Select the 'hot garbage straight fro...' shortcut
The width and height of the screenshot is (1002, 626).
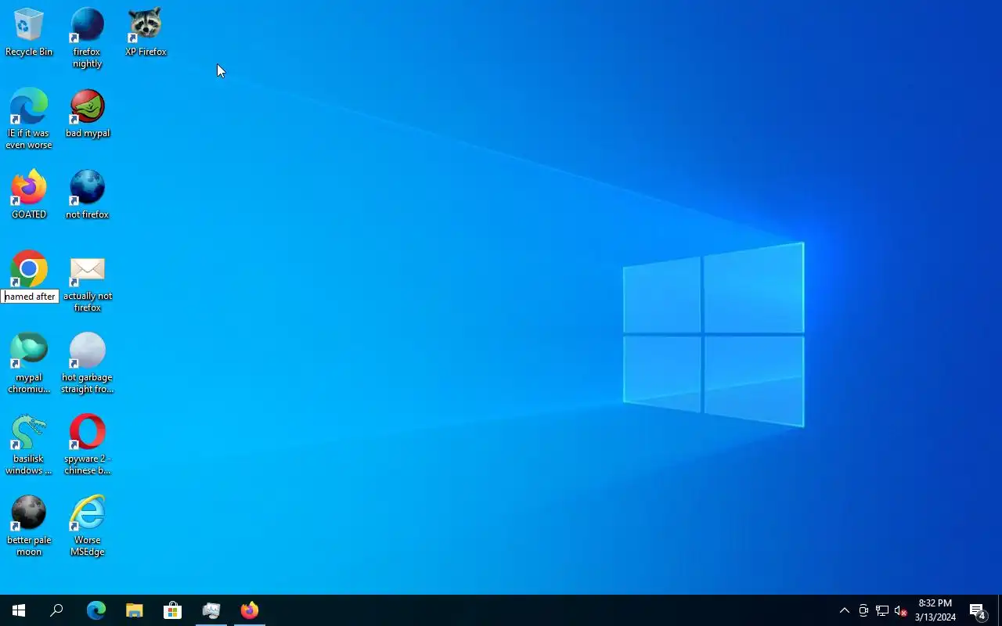pos(87,363)
